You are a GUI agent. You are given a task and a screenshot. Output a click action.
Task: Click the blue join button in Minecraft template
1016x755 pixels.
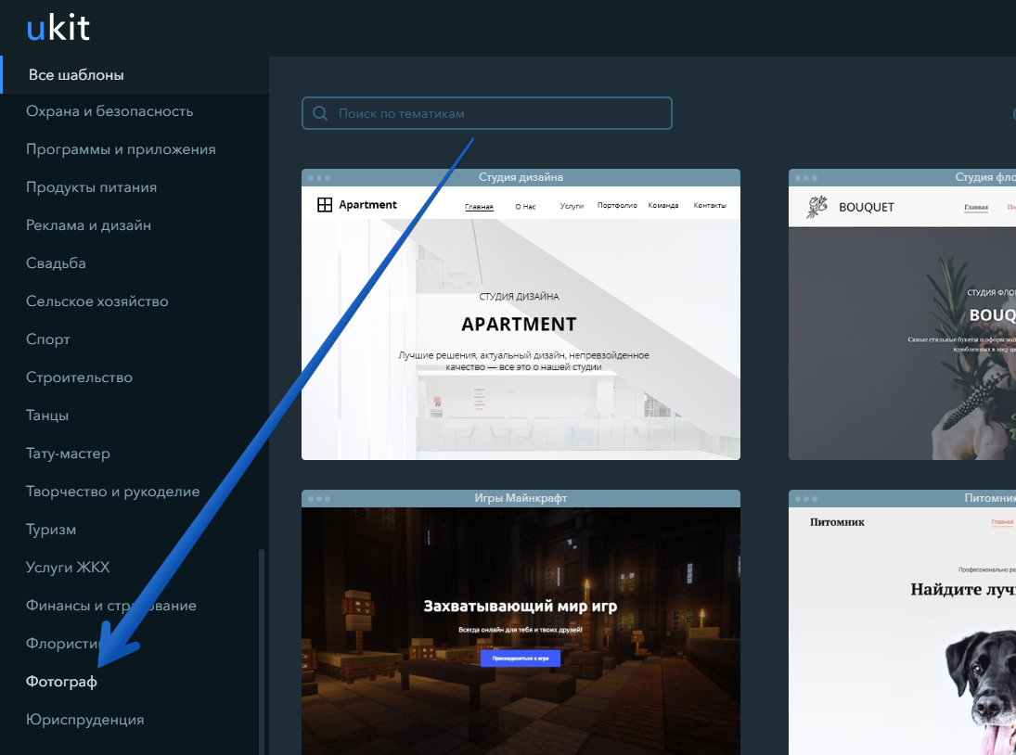coord(521,659)
